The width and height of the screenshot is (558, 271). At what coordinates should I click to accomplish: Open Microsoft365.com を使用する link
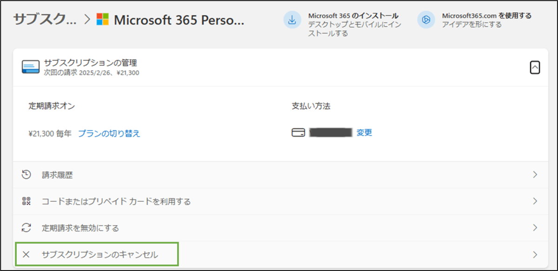pyautogui.click(x=487, y=16)
